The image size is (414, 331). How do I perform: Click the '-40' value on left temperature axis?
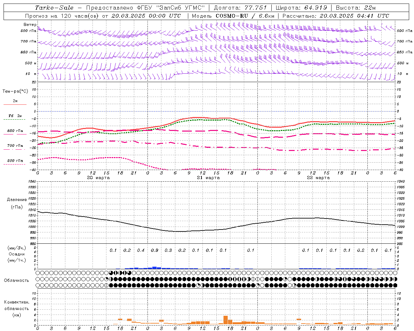point(33,170)
